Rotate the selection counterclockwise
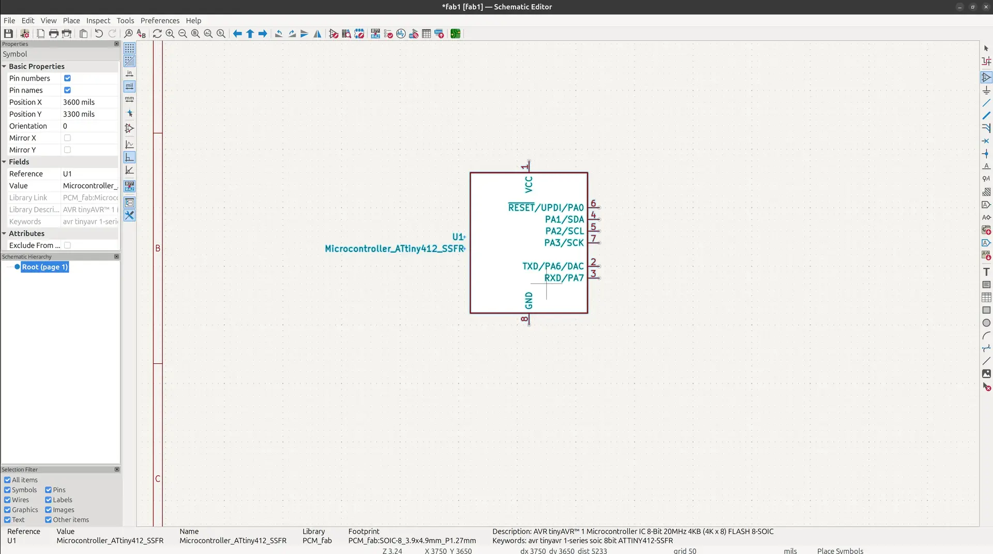The width and height of the screenshot is (993, 554). [x=279, y=34]
